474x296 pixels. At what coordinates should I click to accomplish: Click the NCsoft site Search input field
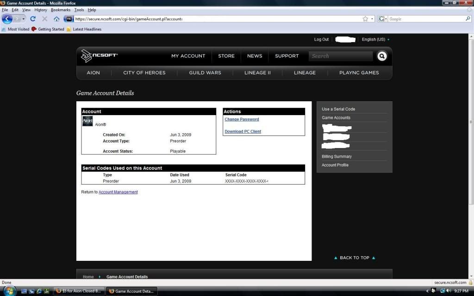pos(340,56)
